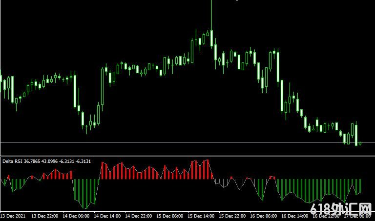Click the '14 Dec 14:00' time label
The height and width of the screenshot is (221, 375).
pos(107,216)
